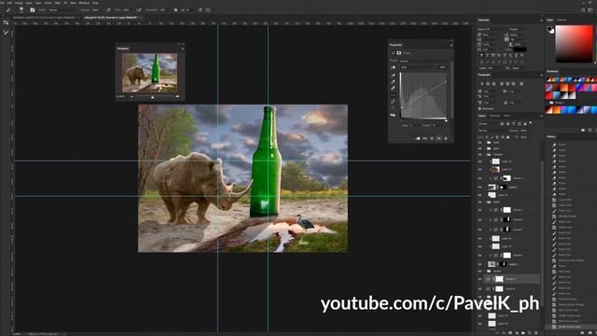
Task: Toggle the Brush Settings panel icon in options bar
Action: [33, 10]
